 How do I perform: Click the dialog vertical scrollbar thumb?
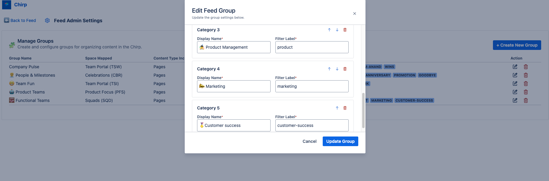click(363, 110)
